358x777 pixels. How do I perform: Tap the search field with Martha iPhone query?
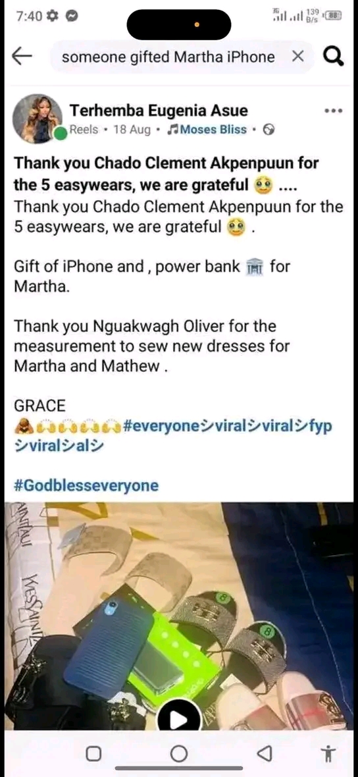168,57
